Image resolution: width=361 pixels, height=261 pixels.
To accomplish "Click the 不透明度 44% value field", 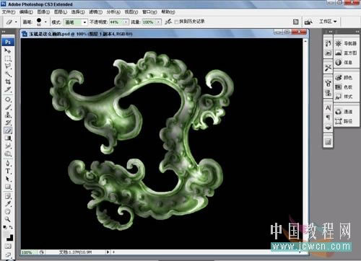I will coord(117,22).
